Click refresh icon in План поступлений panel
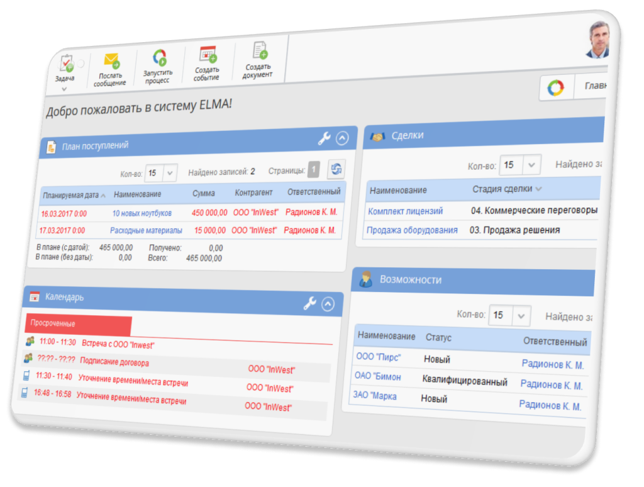The width and height of the screenshot is (644, 487). (336, 169)
